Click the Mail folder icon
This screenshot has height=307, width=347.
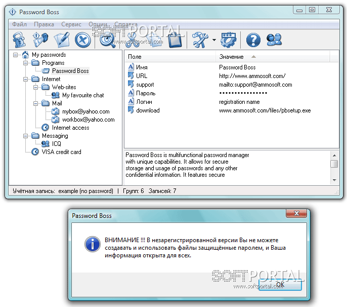pyautogui.click(x=46, y=103)
